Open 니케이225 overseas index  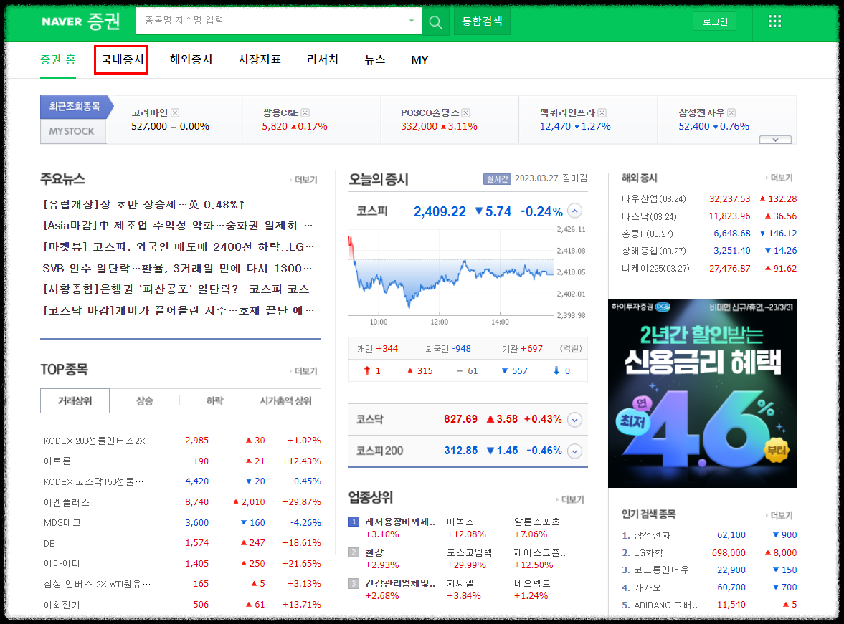click(x=655, y=269)
